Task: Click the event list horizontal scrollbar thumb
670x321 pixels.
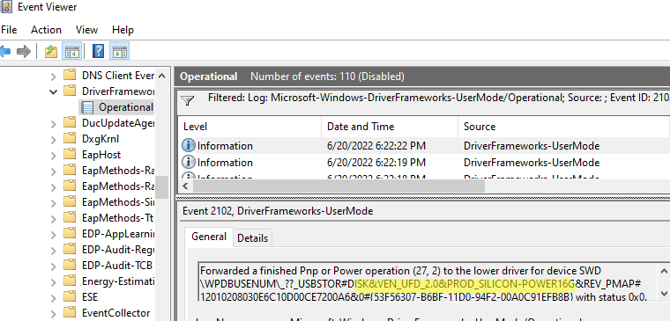Action: coord(339,186)
